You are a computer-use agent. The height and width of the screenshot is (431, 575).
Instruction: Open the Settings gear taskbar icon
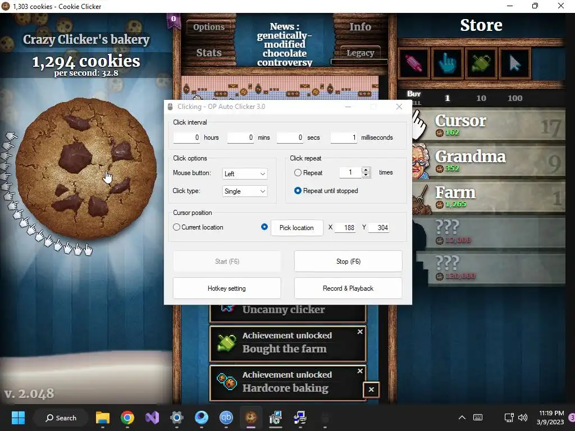[177, 418]
